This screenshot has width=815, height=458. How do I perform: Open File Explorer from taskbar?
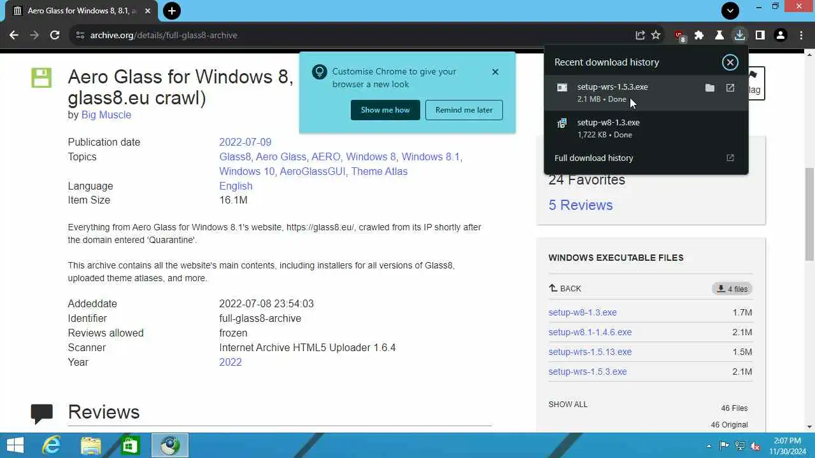[91, 445]
